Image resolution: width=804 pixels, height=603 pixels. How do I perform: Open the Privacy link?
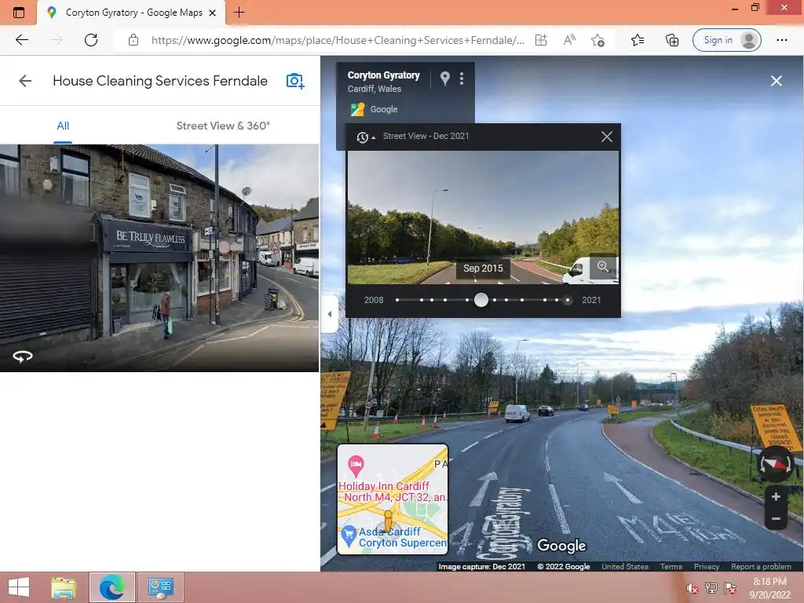[x=706, y=567]
